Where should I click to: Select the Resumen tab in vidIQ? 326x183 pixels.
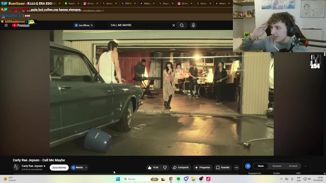(277, 166)
